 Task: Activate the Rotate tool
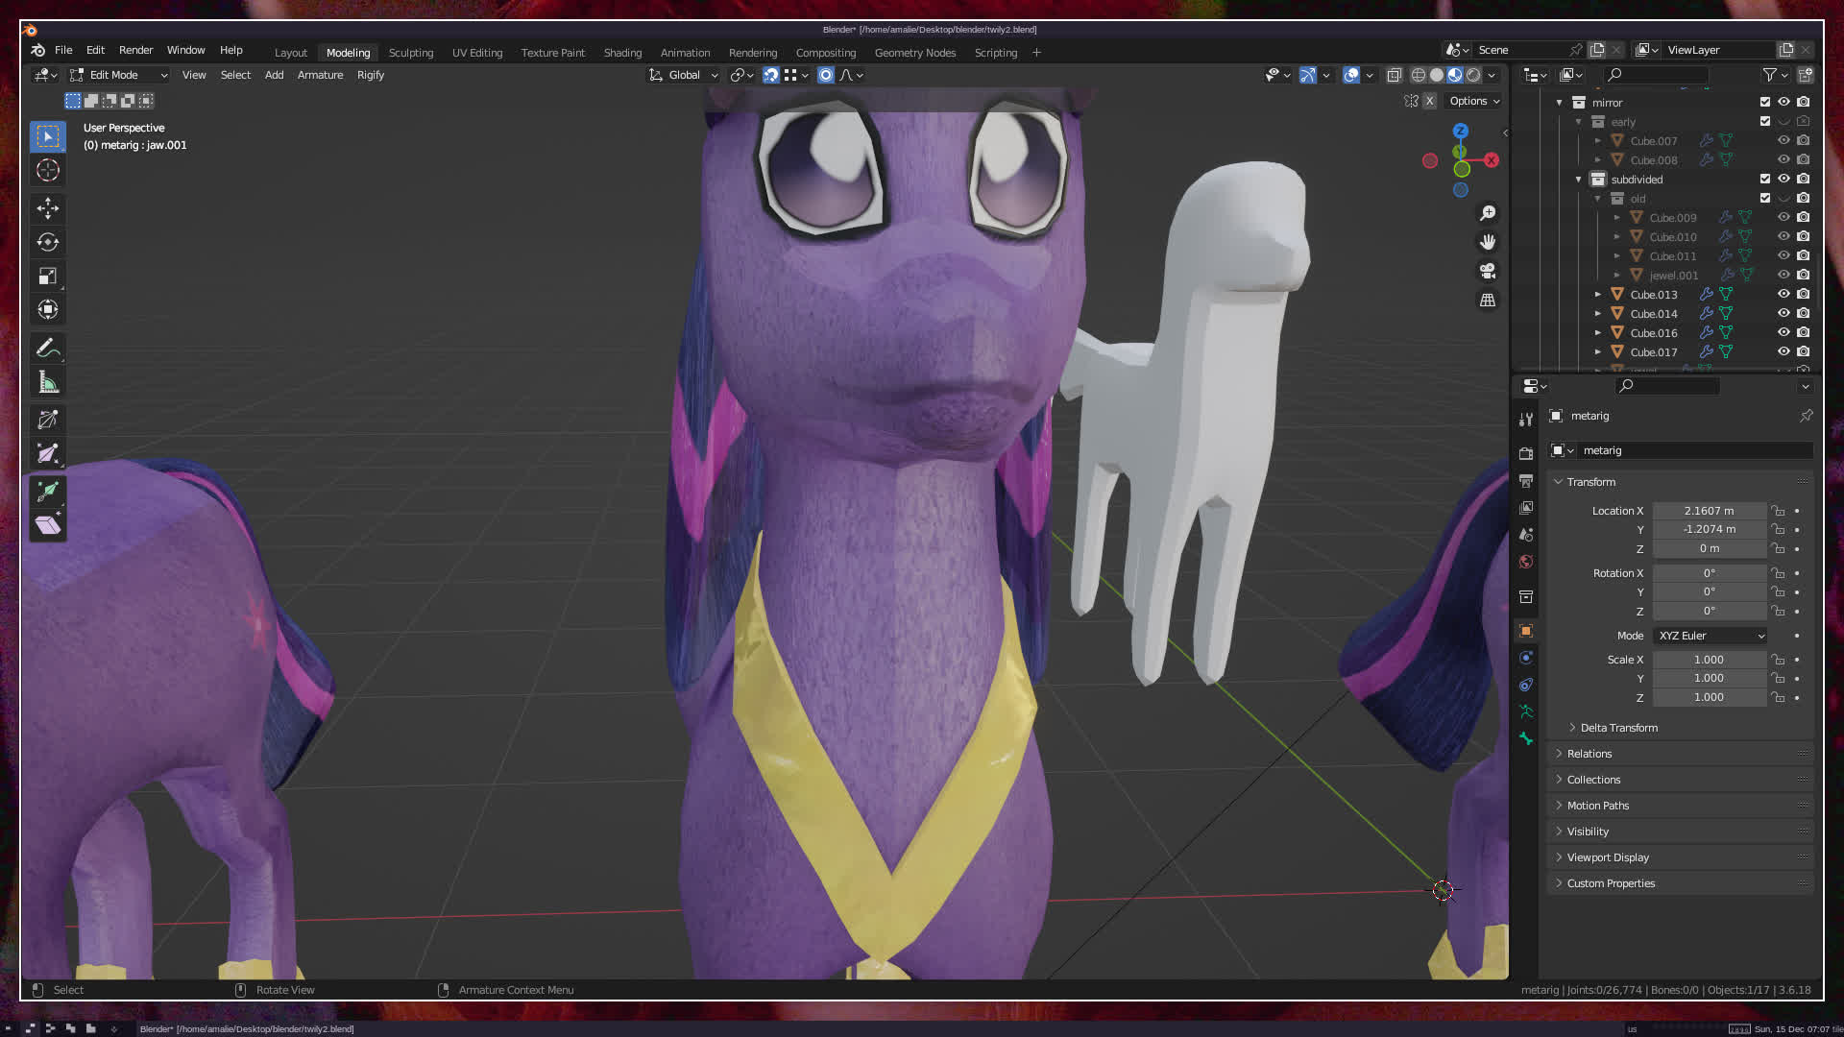[x=48, y=242]
